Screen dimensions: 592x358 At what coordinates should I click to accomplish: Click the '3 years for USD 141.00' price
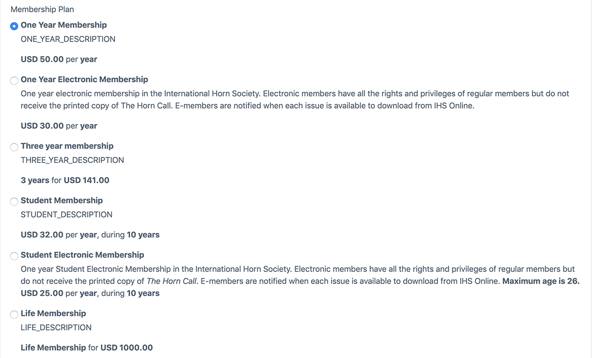point(65,181)
